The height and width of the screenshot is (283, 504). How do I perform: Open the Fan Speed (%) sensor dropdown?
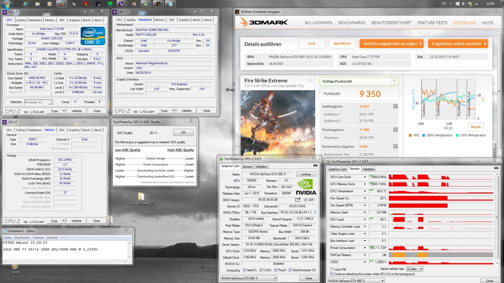[365, 198]
